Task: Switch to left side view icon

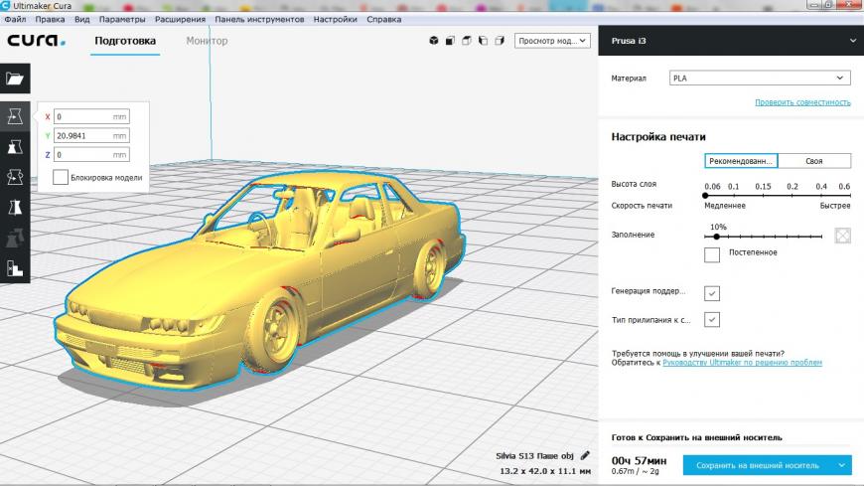Action: click(x=484, y=41)
